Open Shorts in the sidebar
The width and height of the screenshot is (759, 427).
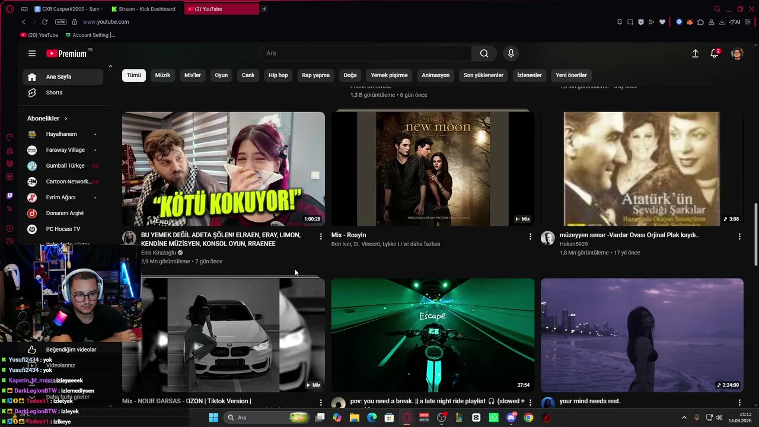click(63, 93)
